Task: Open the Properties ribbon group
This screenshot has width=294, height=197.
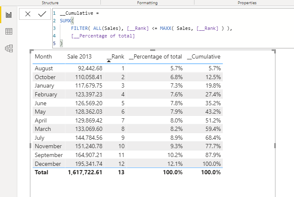Action: 247,3
